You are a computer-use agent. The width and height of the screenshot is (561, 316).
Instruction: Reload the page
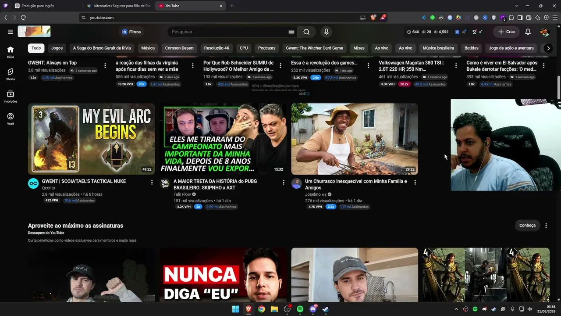(x=23, y=18)
